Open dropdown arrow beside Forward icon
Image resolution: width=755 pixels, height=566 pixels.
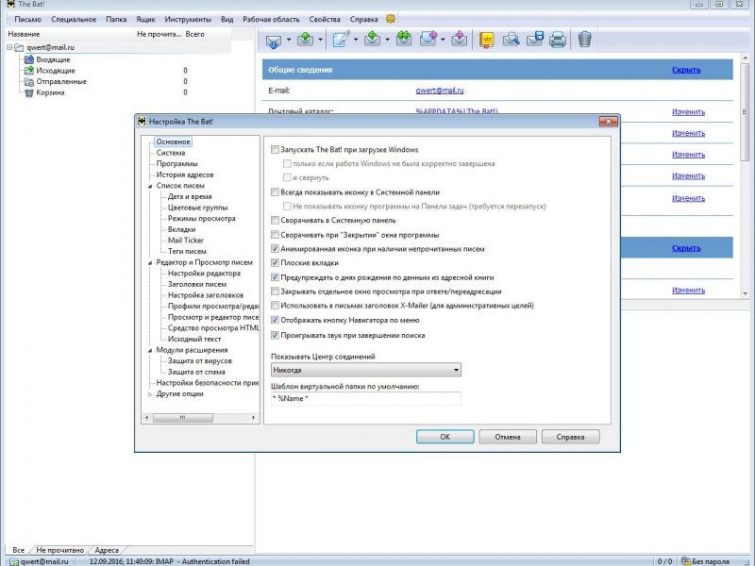[x=443, y=40]
